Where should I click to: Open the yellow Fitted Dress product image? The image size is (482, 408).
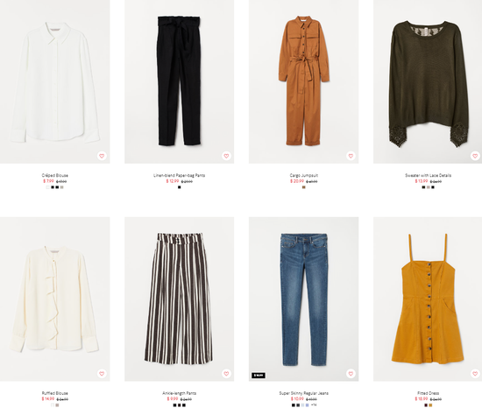[428, 299]
